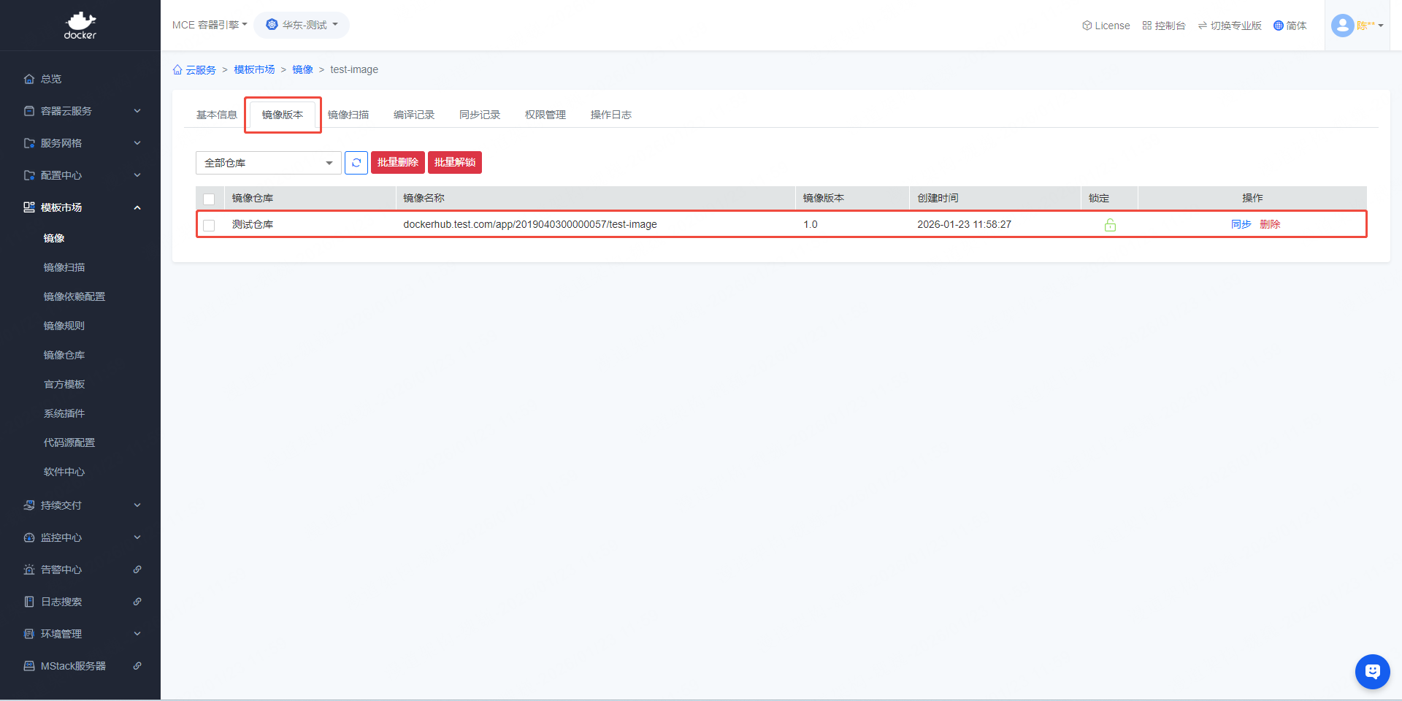Click the Docker logo in sidebar
1402x701 pixels.
pos(80,26)
